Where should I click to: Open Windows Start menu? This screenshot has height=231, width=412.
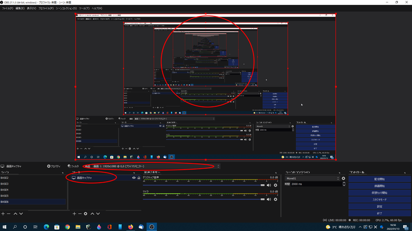pyautogui.click(x=4, y=227)
